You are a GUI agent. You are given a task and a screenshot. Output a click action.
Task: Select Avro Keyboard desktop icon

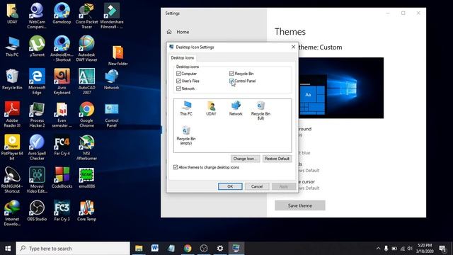(x=62, y=81)
